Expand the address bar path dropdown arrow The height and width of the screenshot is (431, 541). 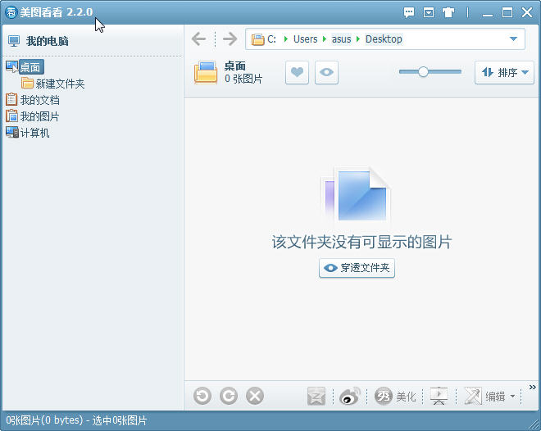514,39
